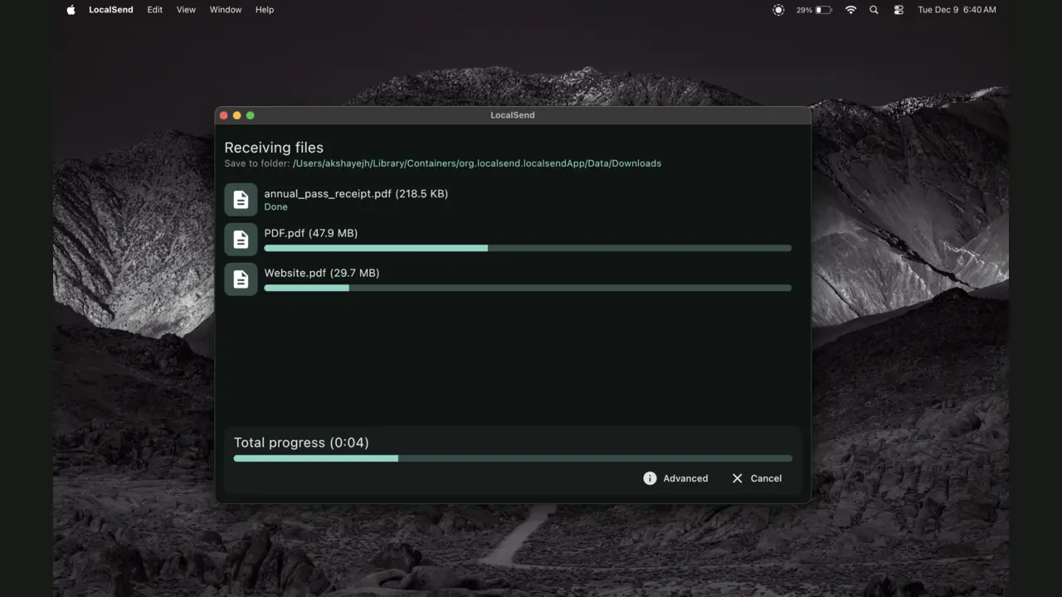The height and width of the screenshot is (597, 1062).
Task: Click the PDF.pdf progress bar
Action: coord(528,248)
